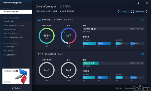Toggle the compact mode window icon
This screenshot has width=151, height=91.
[138, 3]
